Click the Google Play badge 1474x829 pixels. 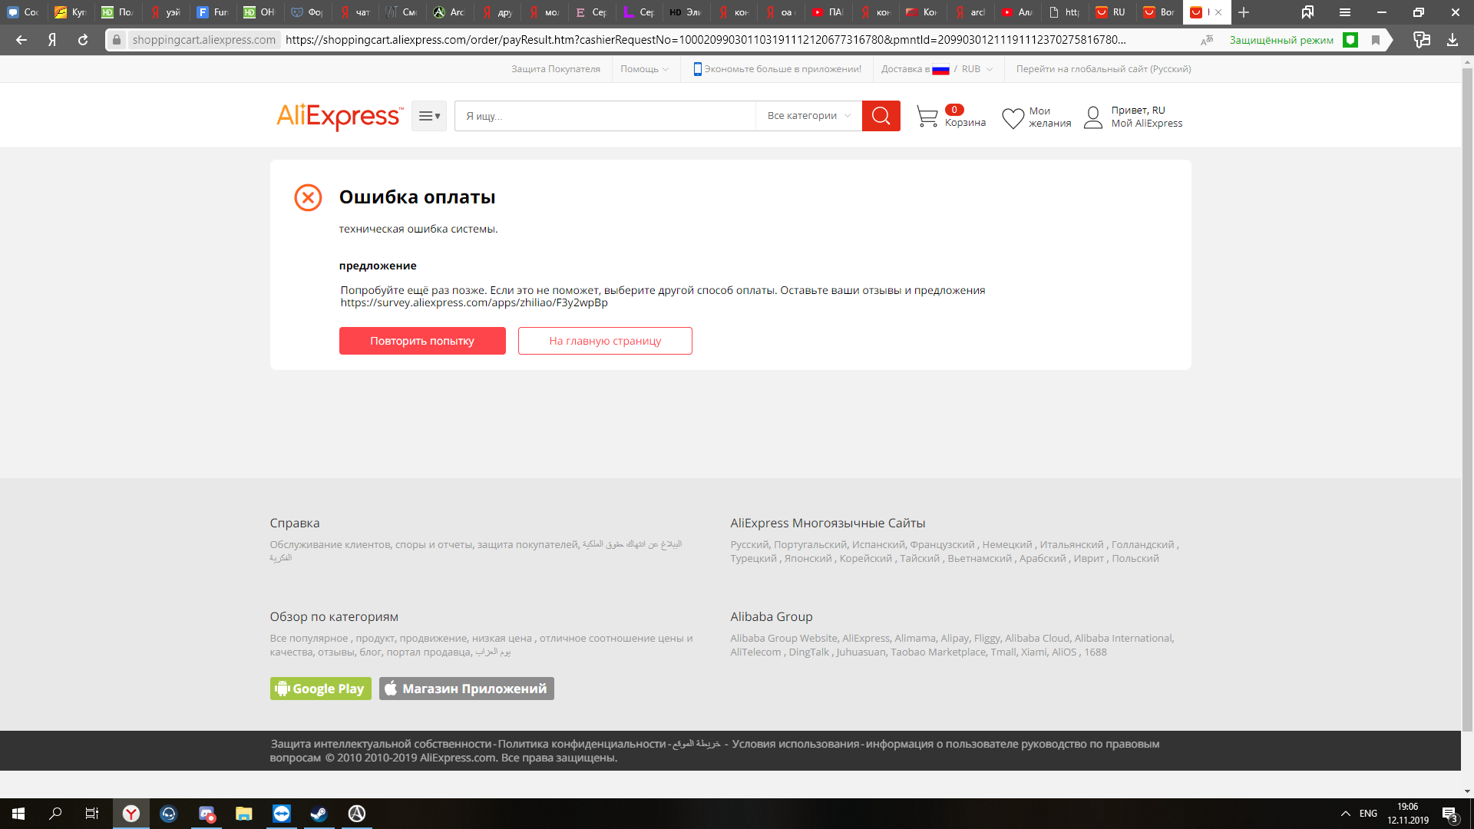tap(321, 689)
